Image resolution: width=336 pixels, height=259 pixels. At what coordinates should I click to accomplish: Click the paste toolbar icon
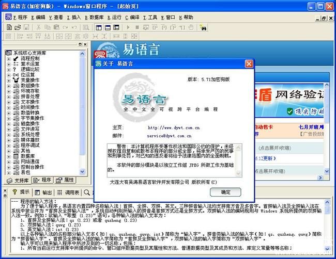point(56,27)
